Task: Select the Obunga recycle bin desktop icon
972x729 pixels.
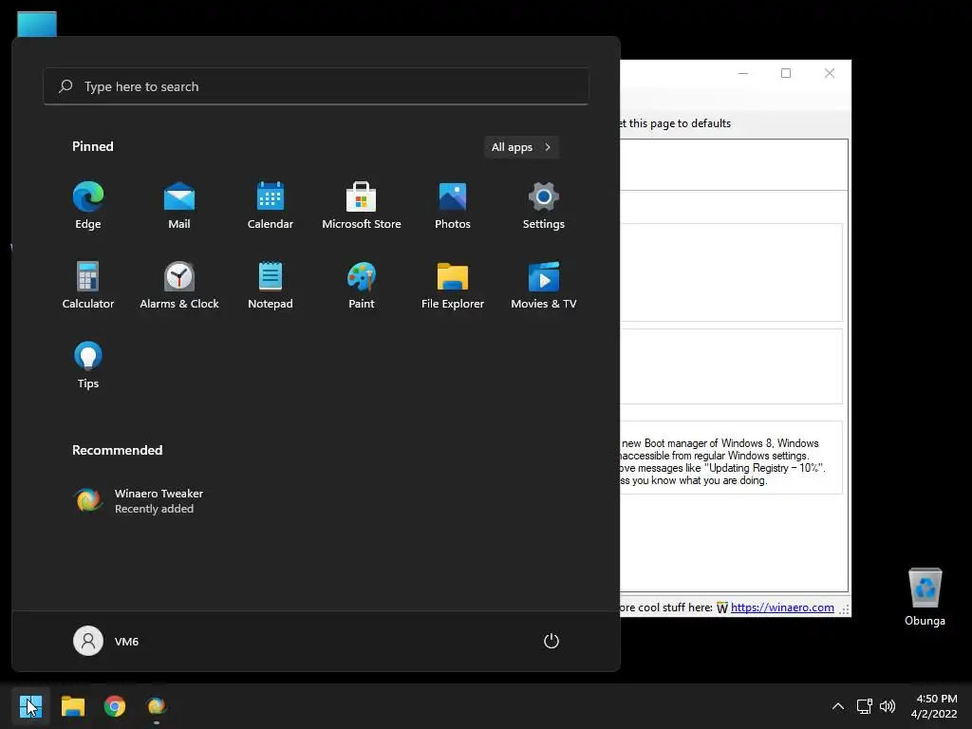Action: (925, 596)
